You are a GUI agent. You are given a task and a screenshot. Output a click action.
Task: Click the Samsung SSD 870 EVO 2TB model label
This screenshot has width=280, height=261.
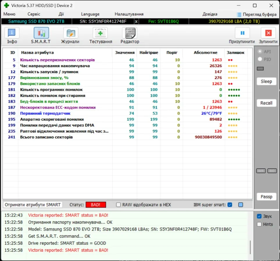pos(36,21)
